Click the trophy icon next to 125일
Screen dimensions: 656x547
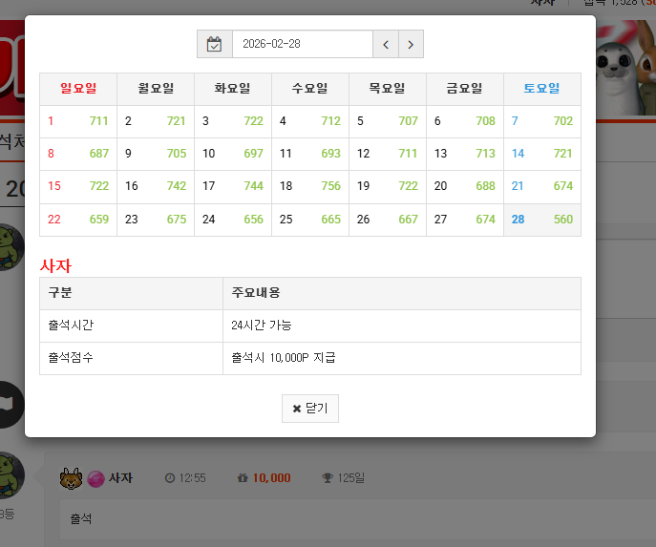[x=328, y=478]
